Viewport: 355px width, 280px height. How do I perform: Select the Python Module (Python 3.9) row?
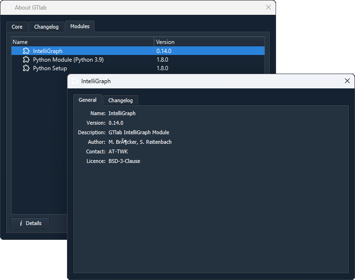pos(138,59)
